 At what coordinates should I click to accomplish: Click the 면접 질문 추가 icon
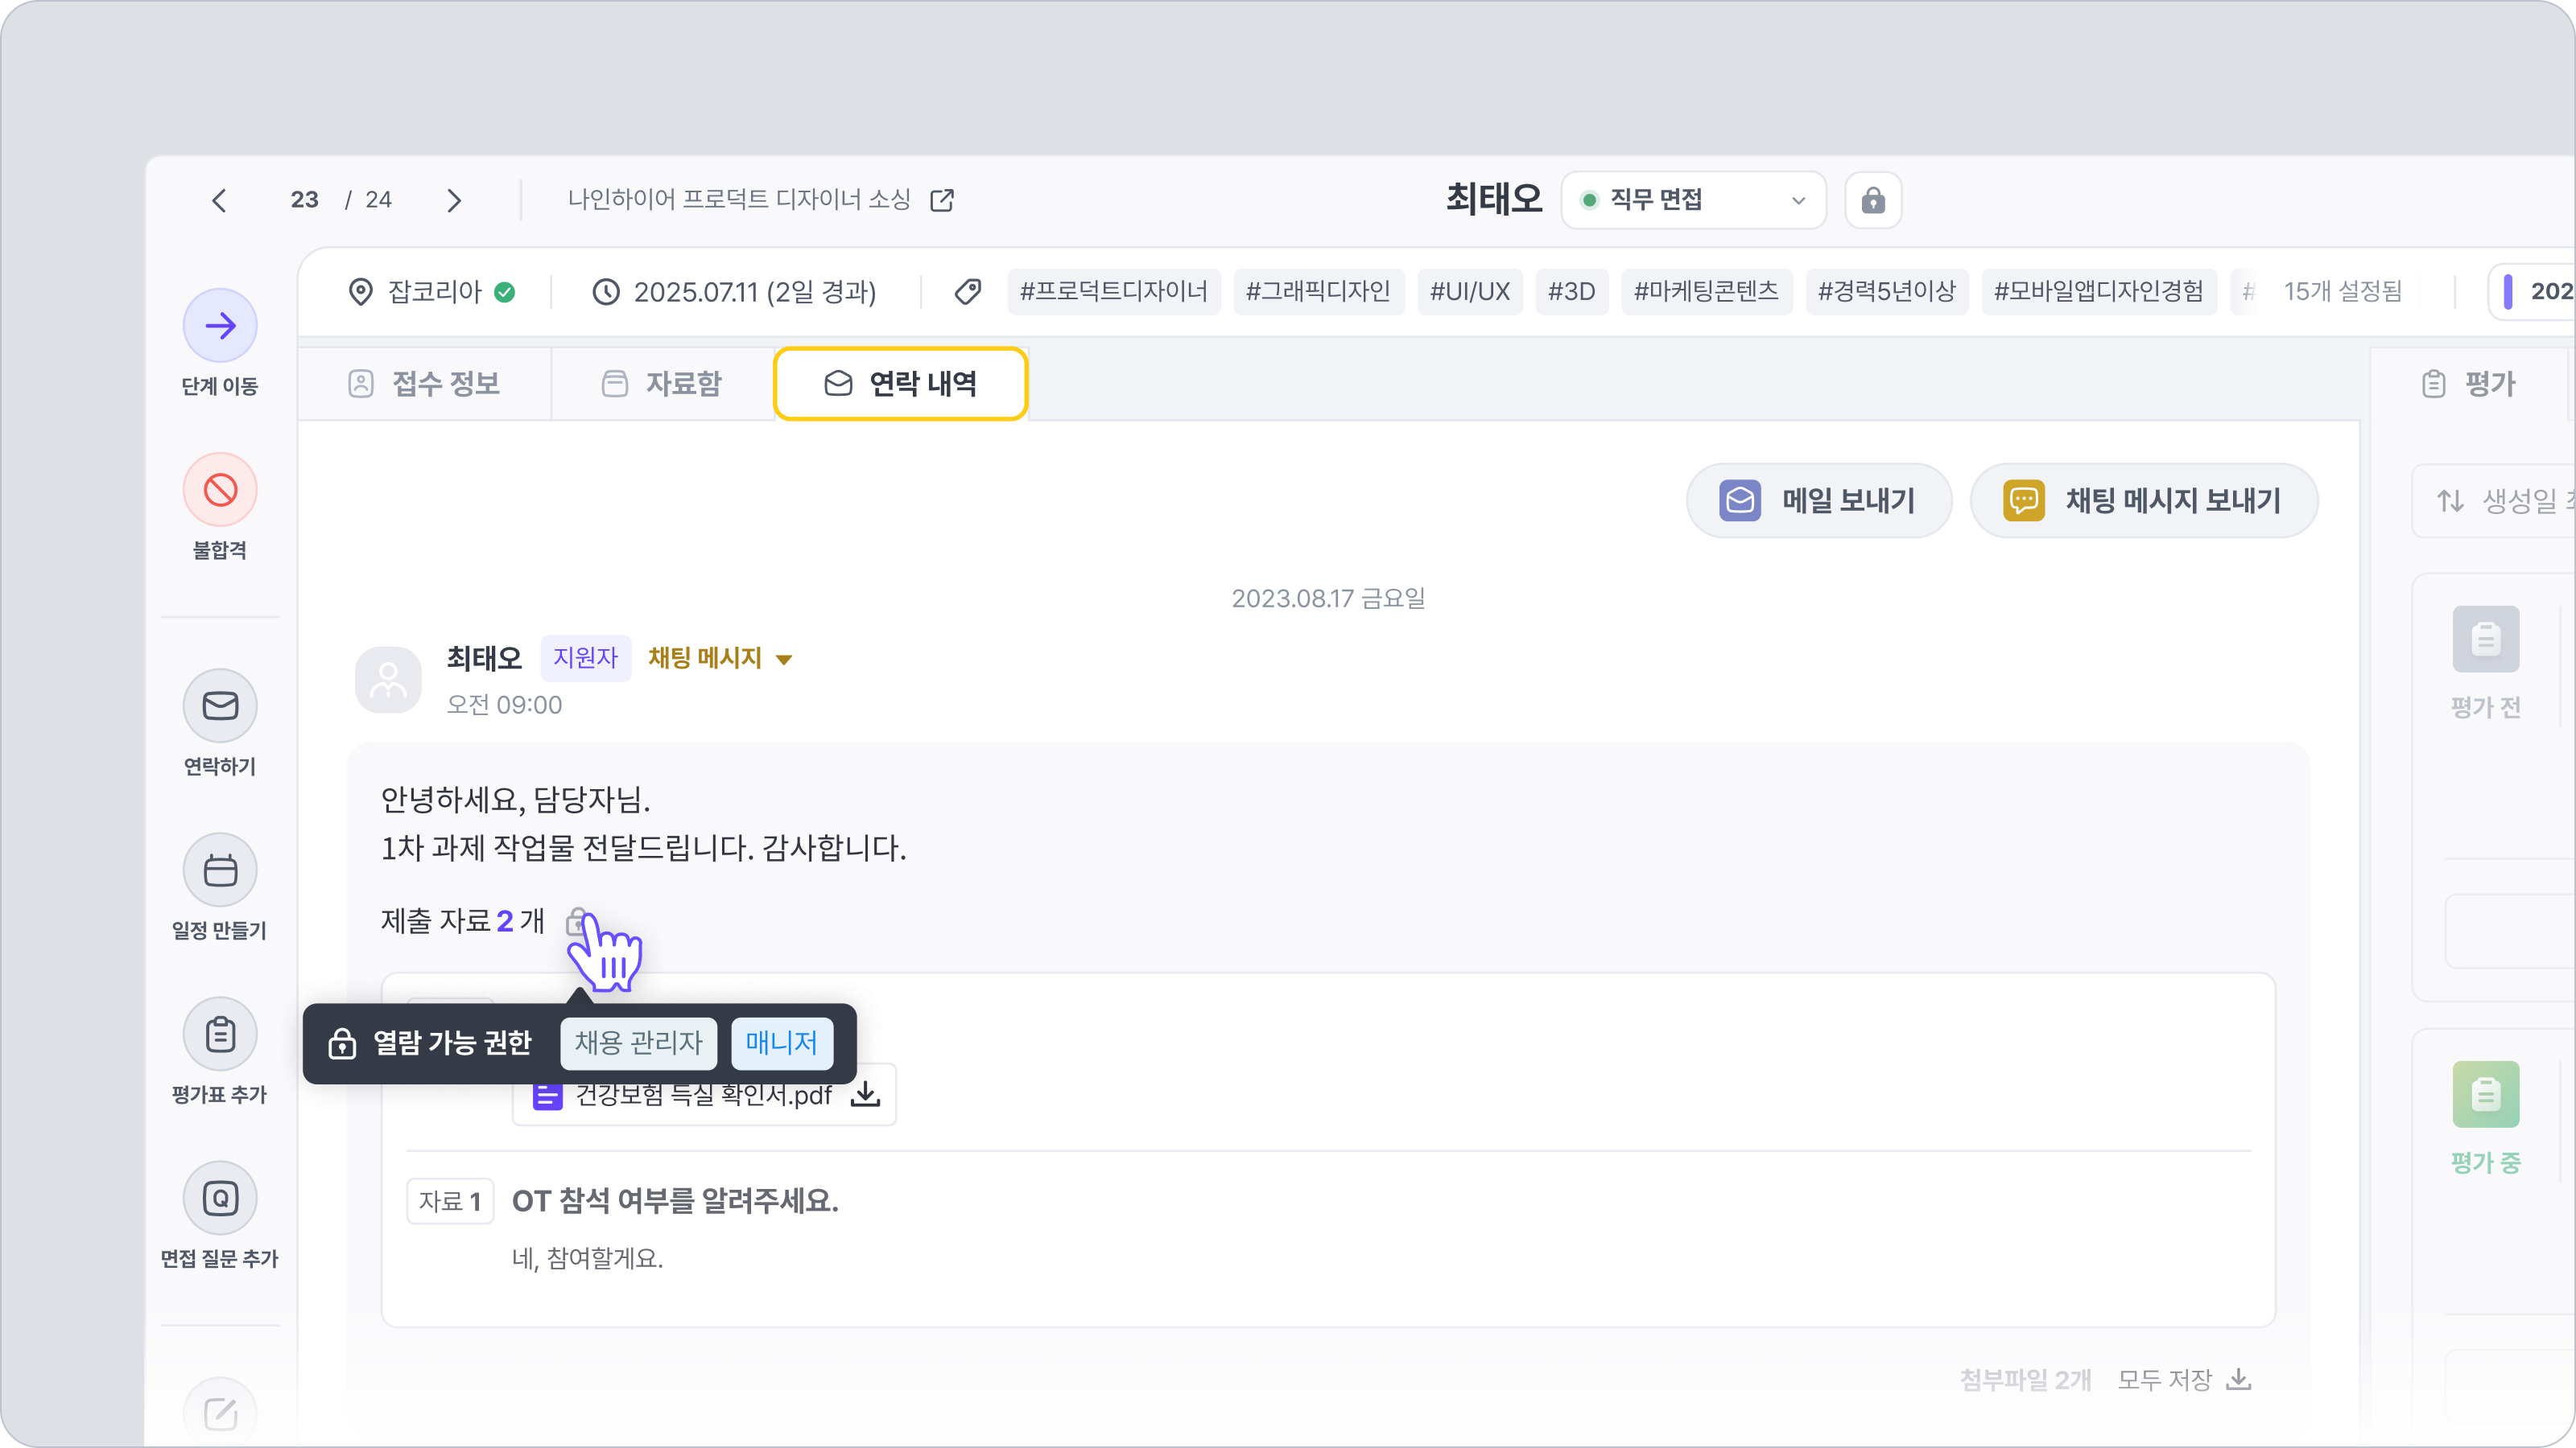pos(220,1198)
